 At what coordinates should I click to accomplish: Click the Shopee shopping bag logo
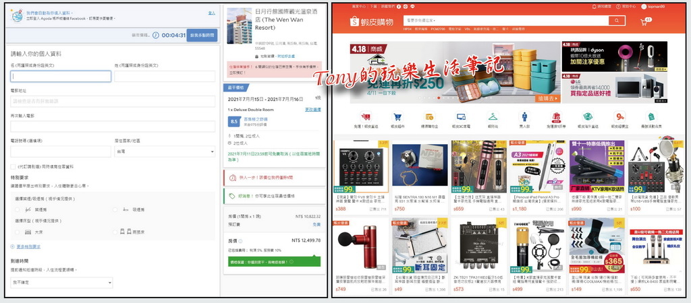point(356,21)
